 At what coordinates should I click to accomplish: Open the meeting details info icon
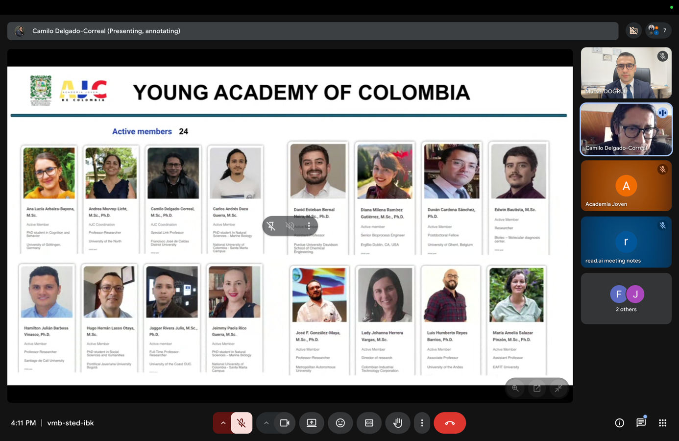tap(619, 423)
